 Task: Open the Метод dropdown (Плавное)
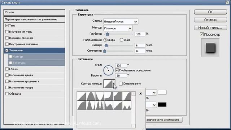tap(118, 28)
